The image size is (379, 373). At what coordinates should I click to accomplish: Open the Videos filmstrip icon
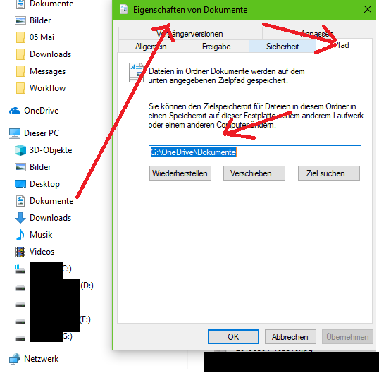20,252
